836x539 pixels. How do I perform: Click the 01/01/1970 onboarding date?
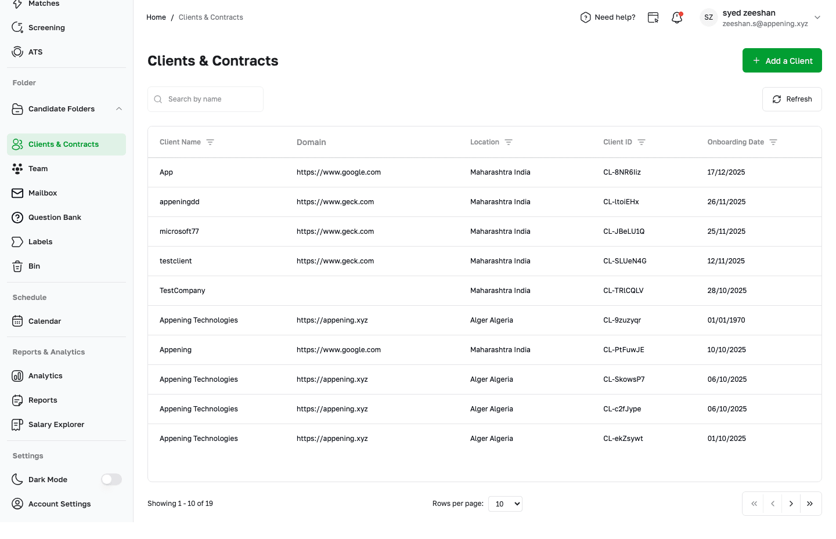tap(726, 320)
